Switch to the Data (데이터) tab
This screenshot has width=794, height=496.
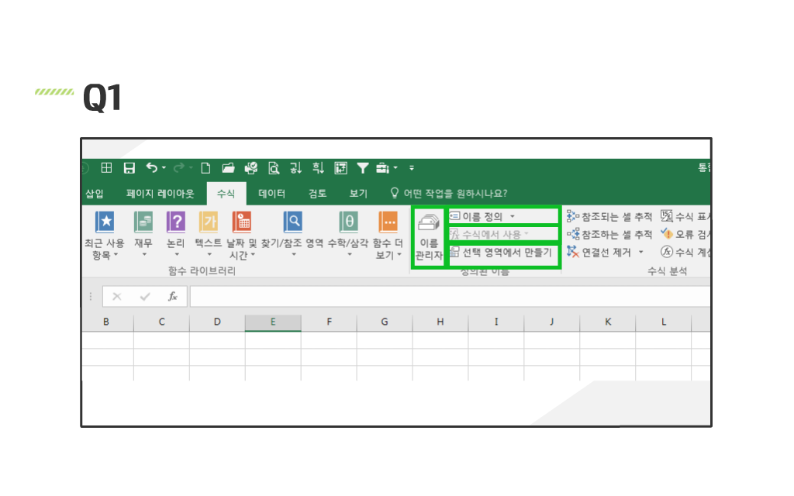pyautogui.click(x=271, y=194)
